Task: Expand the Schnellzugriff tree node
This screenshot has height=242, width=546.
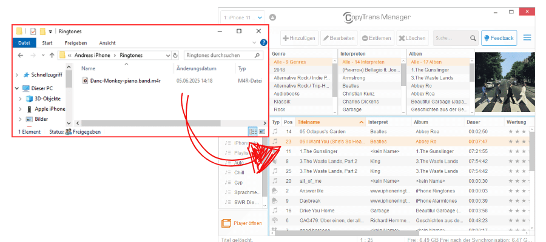Action: click(17, 74)
